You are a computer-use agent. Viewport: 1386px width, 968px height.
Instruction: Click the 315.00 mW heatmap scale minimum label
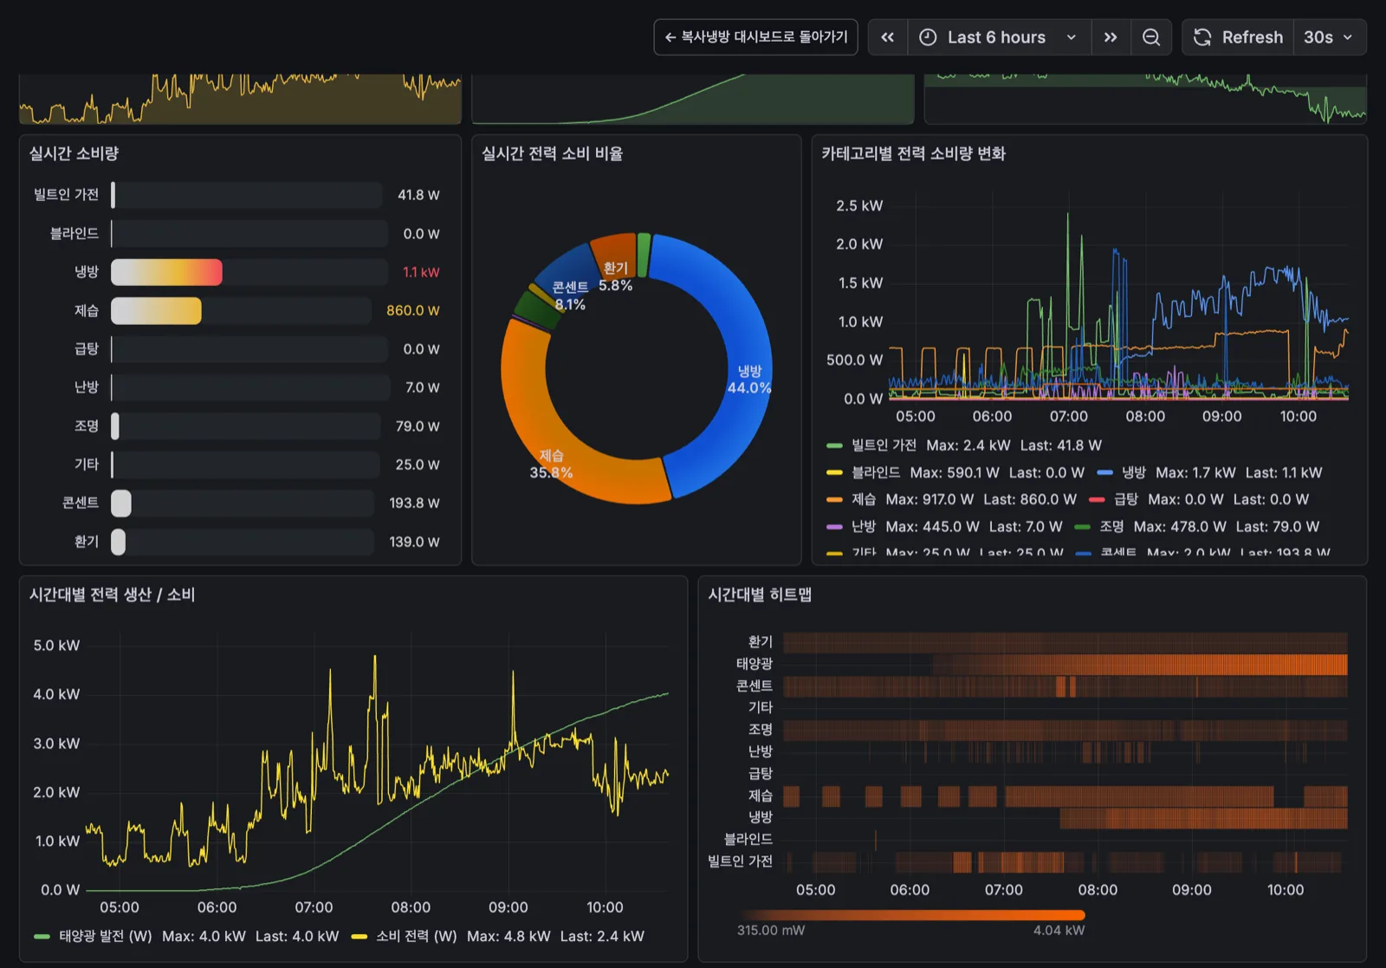tap(771, 931)
